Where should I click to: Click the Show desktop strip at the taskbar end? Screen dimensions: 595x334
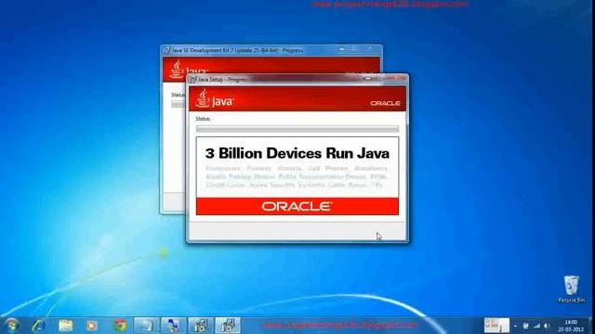point(591,326)
